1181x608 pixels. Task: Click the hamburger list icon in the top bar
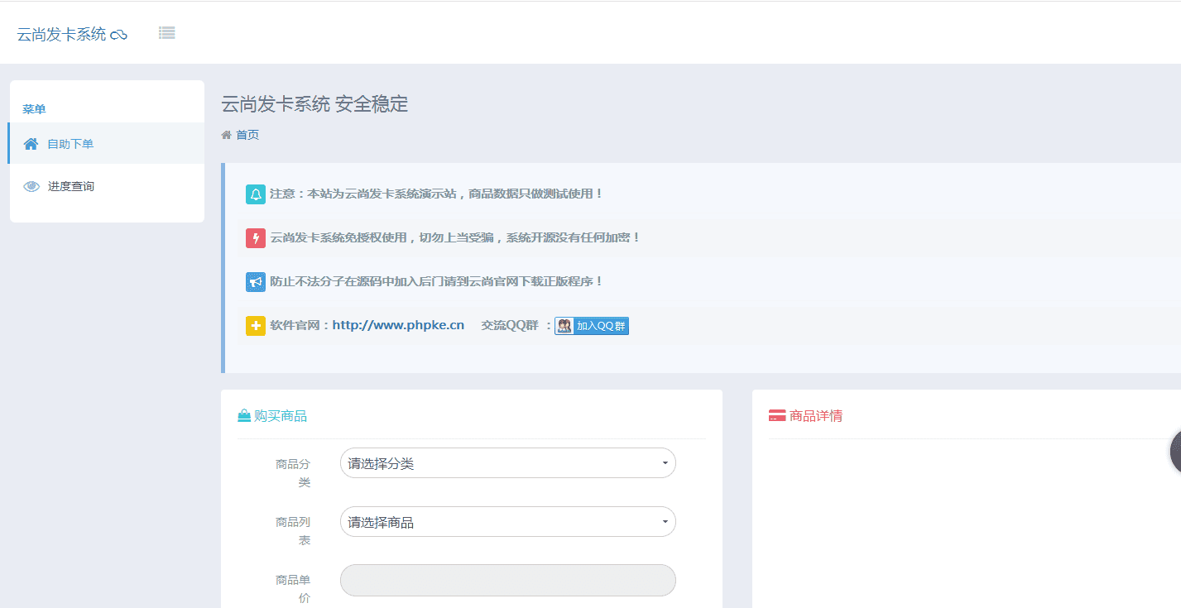[x=166, y=32]
